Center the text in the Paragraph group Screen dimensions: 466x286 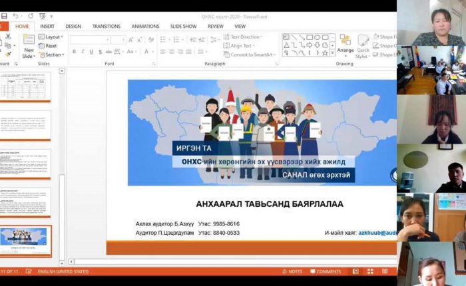(172, 52)
